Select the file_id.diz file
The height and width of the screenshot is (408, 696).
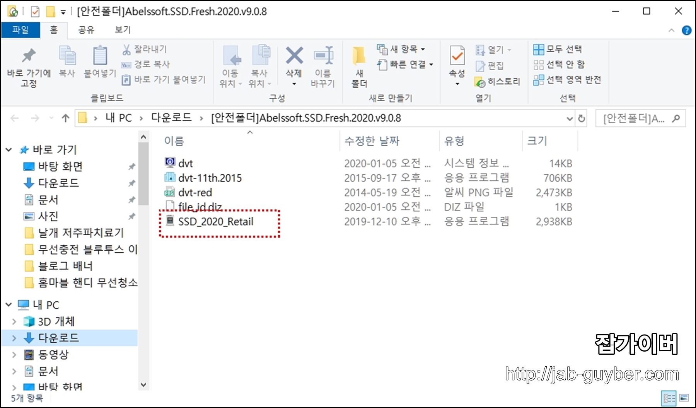pyautogui.click(x=193, y=207)
